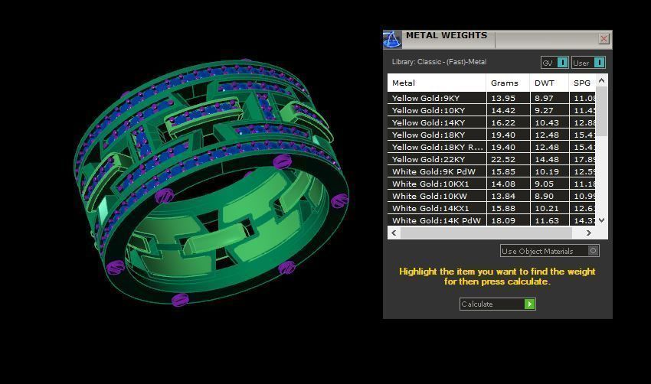Select the Yellow Gold:9KY row
Image resolution: width=651 pixels, height=384 pixels.
(x=492, y=98)
